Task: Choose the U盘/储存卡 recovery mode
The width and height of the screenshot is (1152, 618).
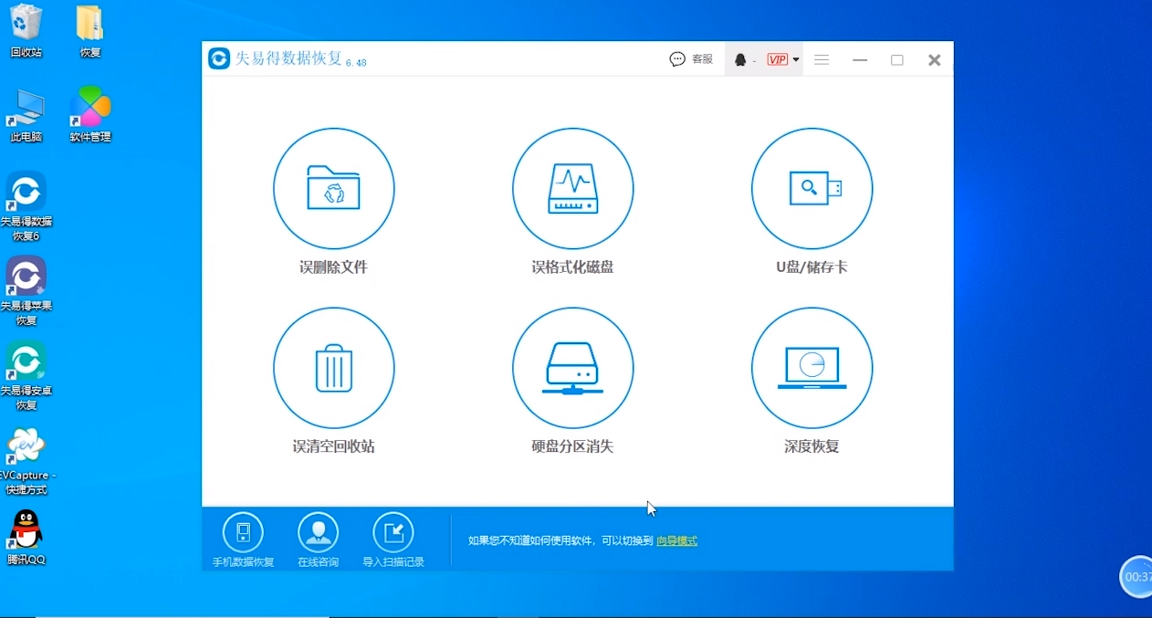Action: [x=812, y=188]
